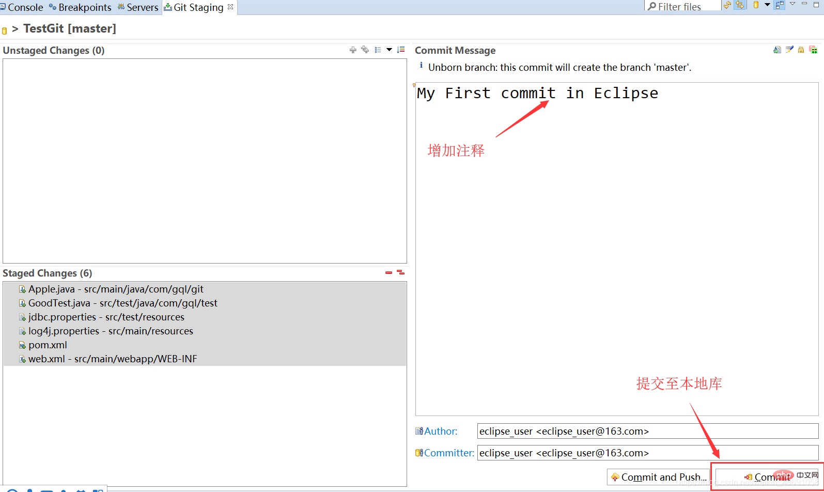
Task: Click the Commit and Push button
Action: pos(658,477)
